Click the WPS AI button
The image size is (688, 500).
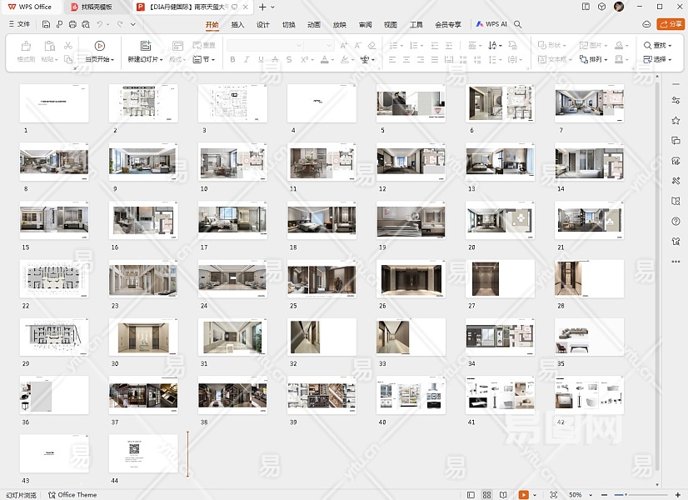click(491, 25)
